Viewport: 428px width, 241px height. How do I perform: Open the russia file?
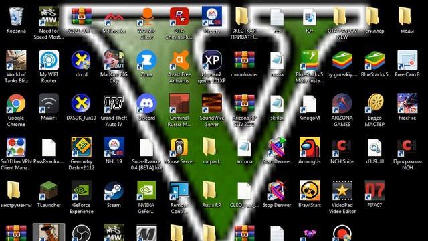tap(277, 60)
